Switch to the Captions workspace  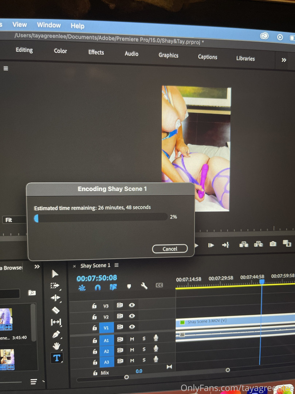pos(208,57)
